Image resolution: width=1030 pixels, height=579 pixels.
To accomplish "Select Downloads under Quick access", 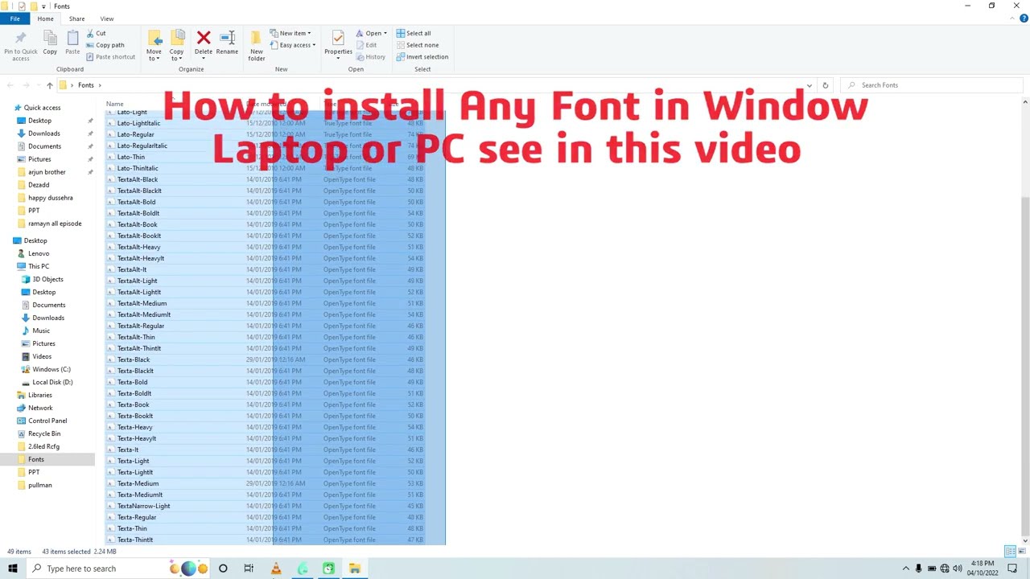I will 43,133.
